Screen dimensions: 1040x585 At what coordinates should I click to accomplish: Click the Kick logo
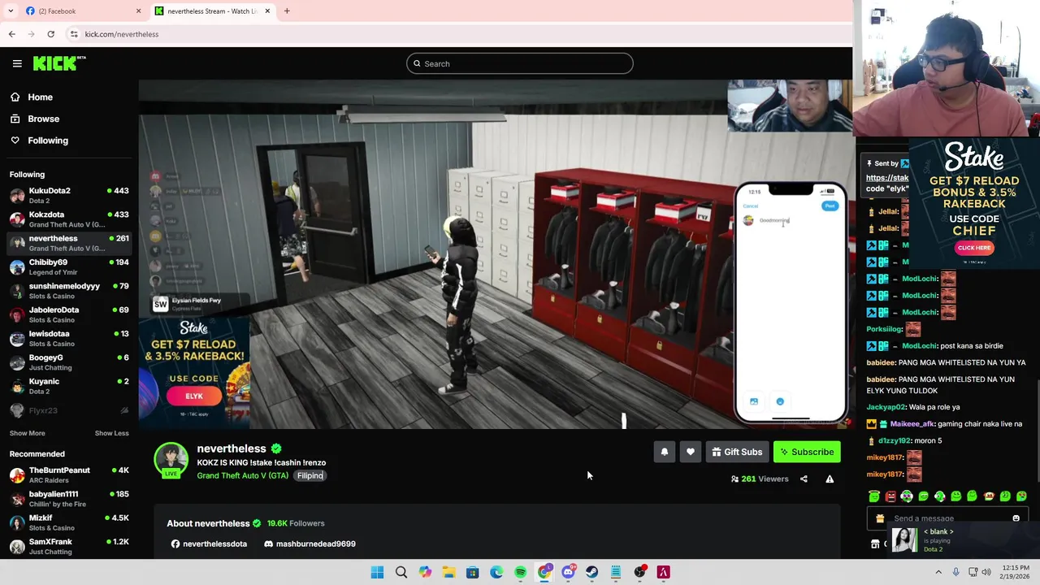(x=59, y=63)
